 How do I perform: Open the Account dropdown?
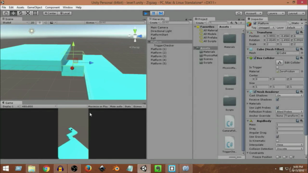point(254,13)
